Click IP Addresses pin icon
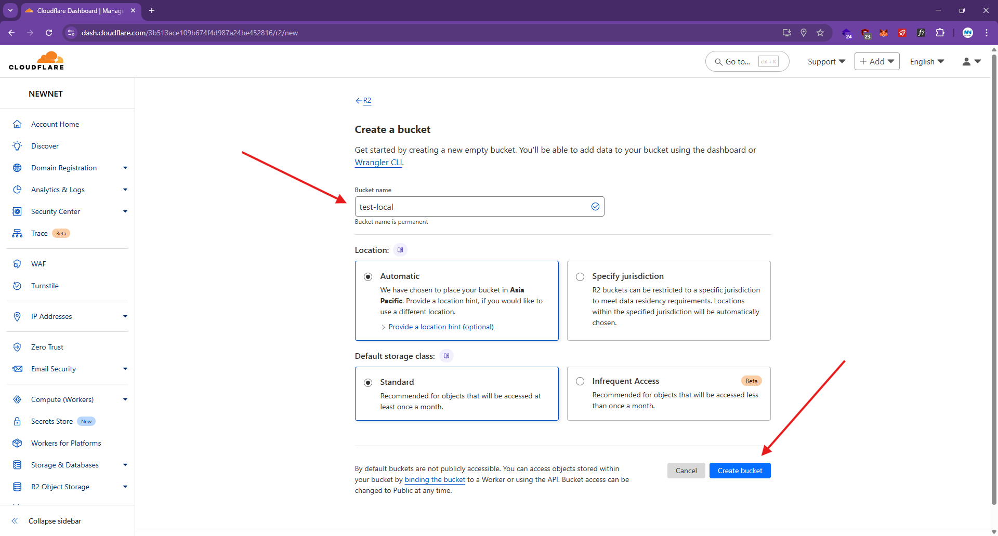The height and width of the screenshot is (536, 998). [17, 316]
